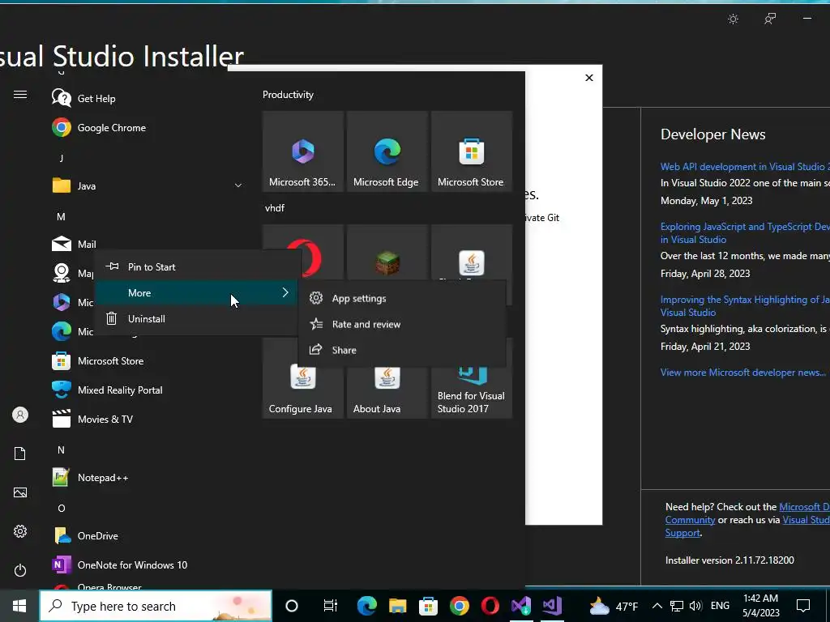The image size is (830, 622).
Task: Select App settings in submenu
Action: point(402,298)
